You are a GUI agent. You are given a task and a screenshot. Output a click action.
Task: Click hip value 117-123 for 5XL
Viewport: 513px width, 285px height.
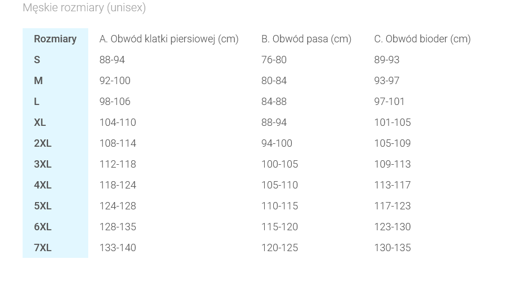(392, 206)
